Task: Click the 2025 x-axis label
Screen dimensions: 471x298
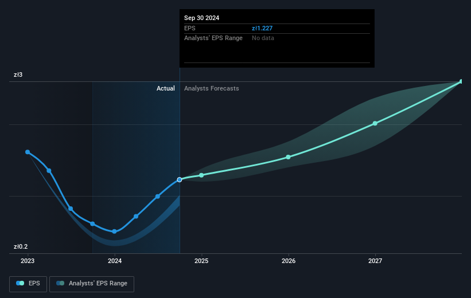Action: [201, 261]
